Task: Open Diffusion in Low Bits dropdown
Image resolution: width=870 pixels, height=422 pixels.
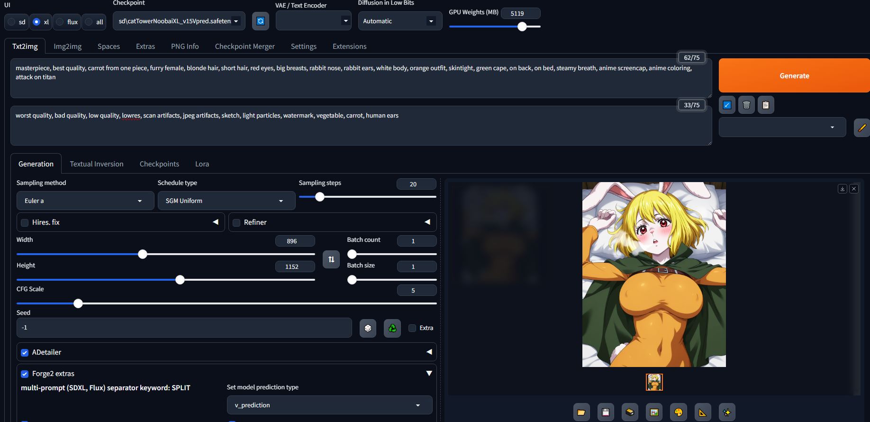Action: point(400,21)
